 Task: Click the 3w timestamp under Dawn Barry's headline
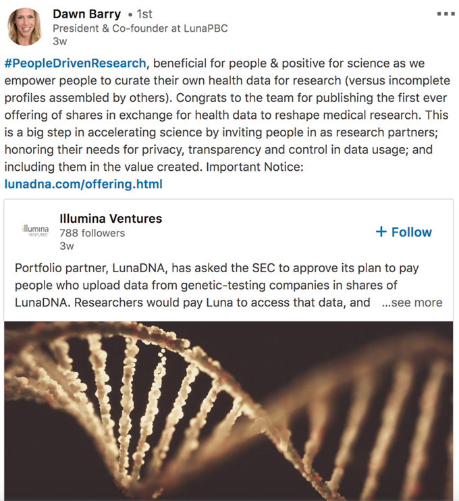pos(60,41)
